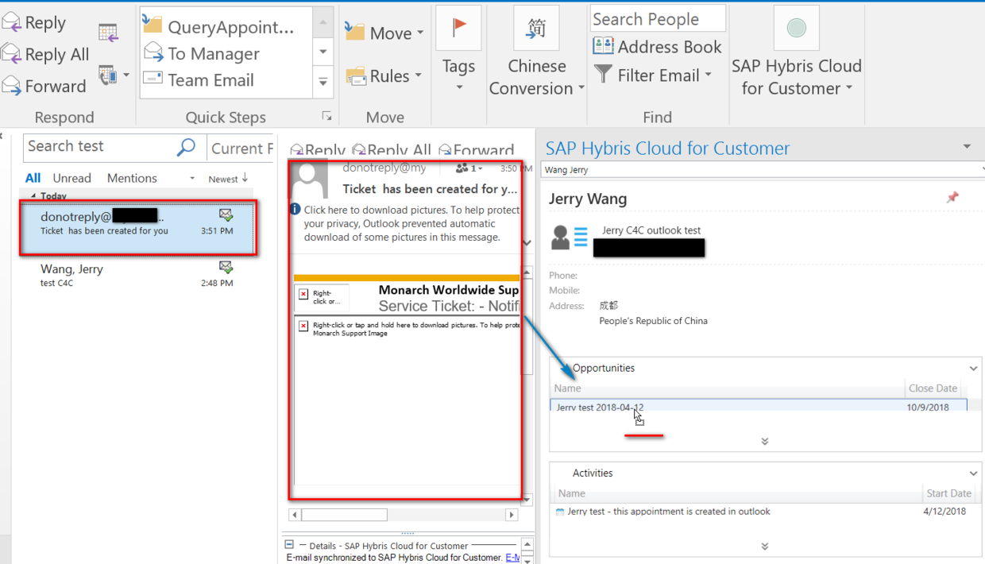Image resolution: width=985 pixels, height=564 pixels.
Task: Click the Forward button in ribbon
Action: pos(44,86)
